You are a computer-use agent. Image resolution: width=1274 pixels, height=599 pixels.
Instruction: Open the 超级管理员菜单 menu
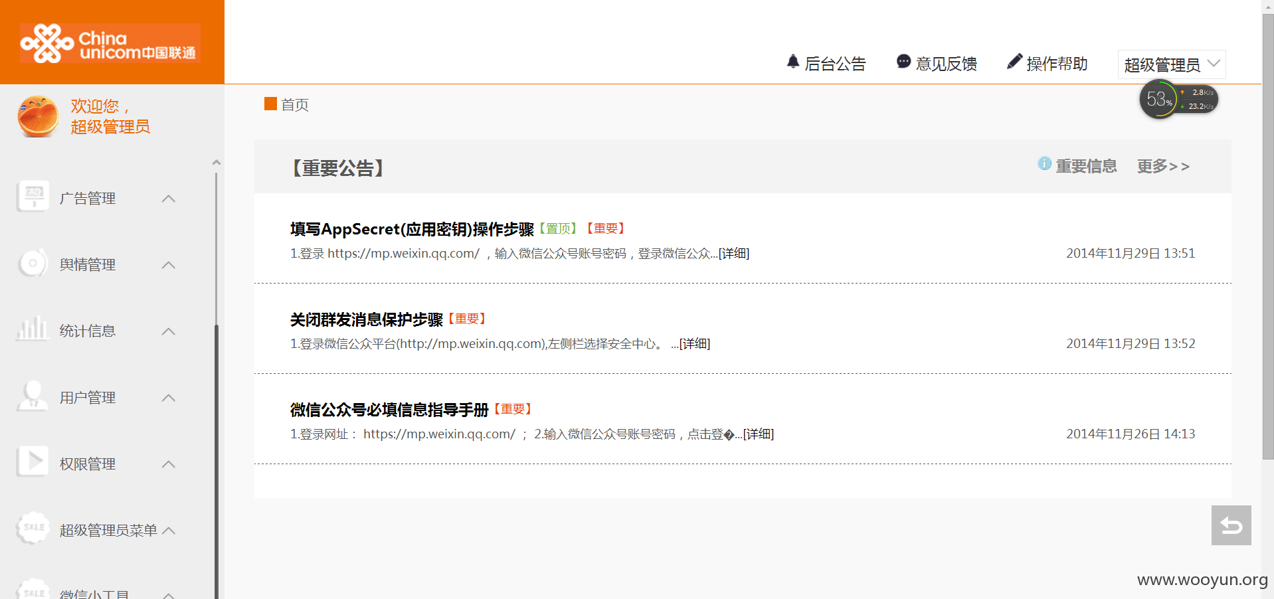(x=108, y=530)
